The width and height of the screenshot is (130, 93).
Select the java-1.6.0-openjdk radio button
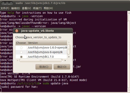coord(21,48)
